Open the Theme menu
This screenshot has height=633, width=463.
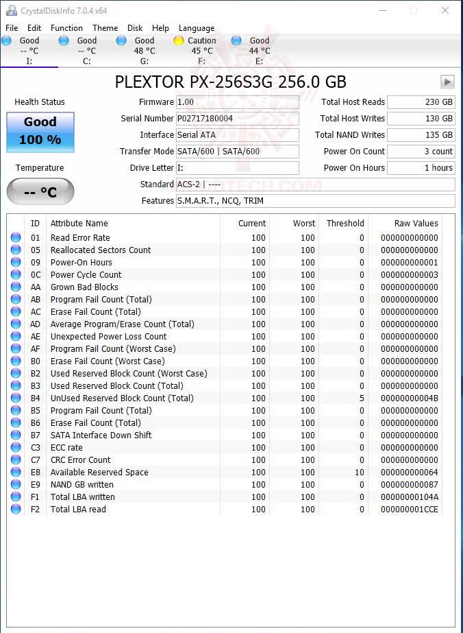[x=105, y=28]
